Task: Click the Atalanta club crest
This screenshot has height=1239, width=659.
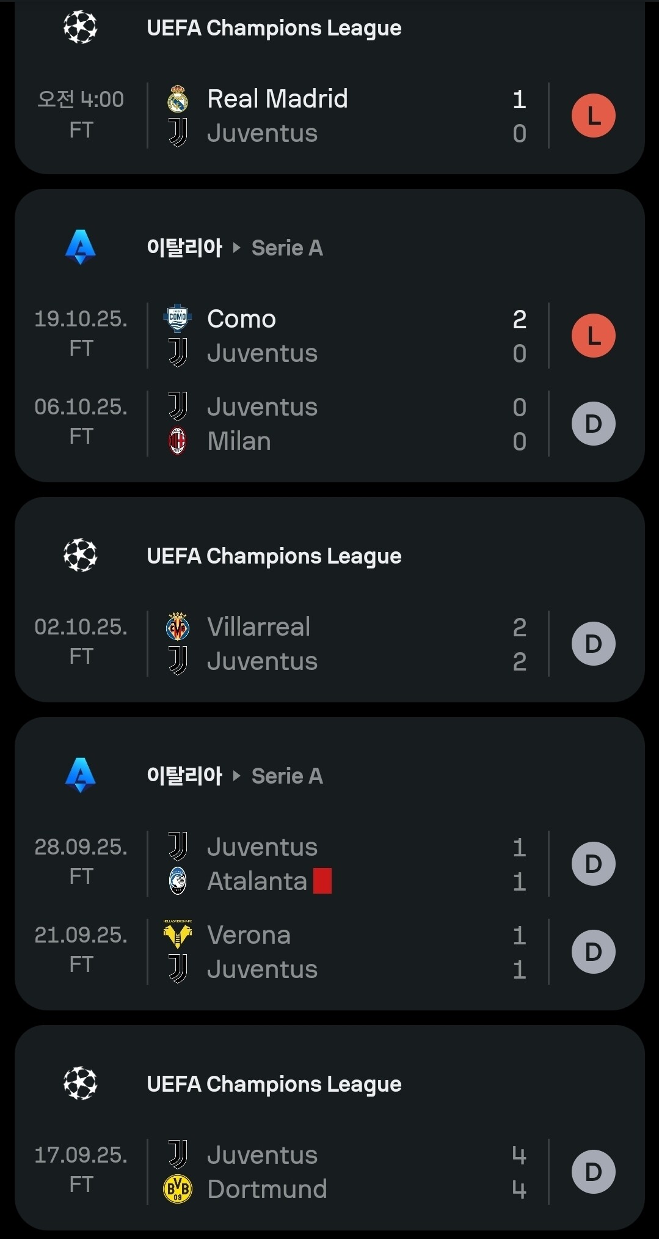Action: coord(178,881)
